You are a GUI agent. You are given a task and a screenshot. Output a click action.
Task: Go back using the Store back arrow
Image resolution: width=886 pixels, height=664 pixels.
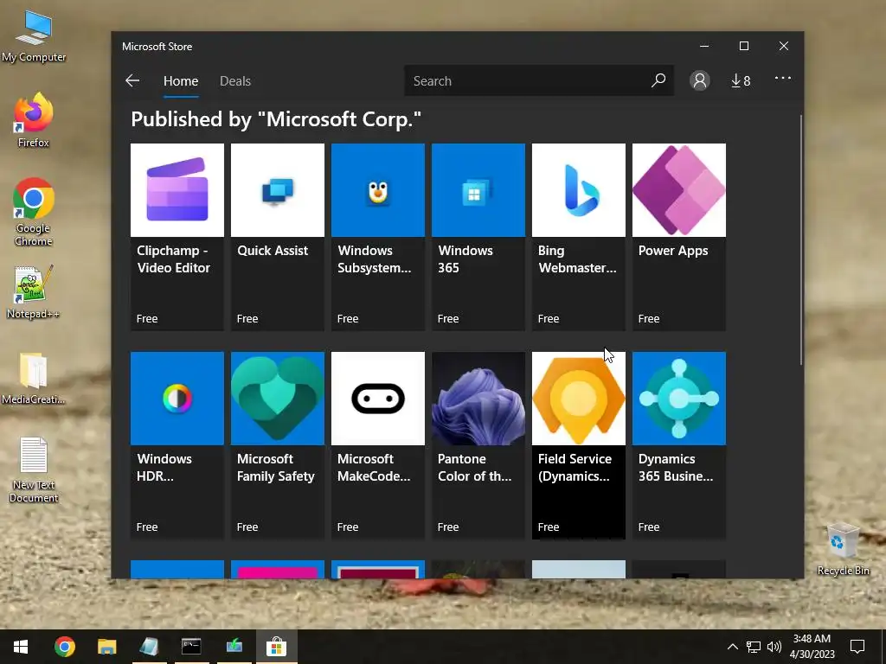[132, 80]
